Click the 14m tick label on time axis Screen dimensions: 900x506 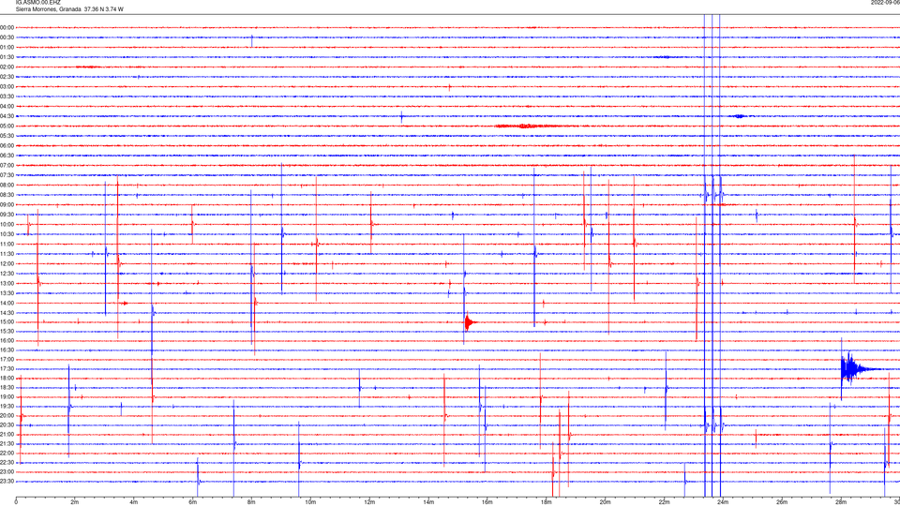pos(428,502)
